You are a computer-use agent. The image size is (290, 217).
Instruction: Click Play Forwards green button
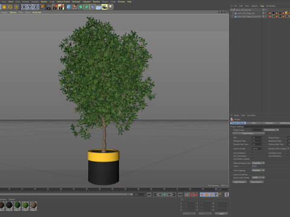164,195
